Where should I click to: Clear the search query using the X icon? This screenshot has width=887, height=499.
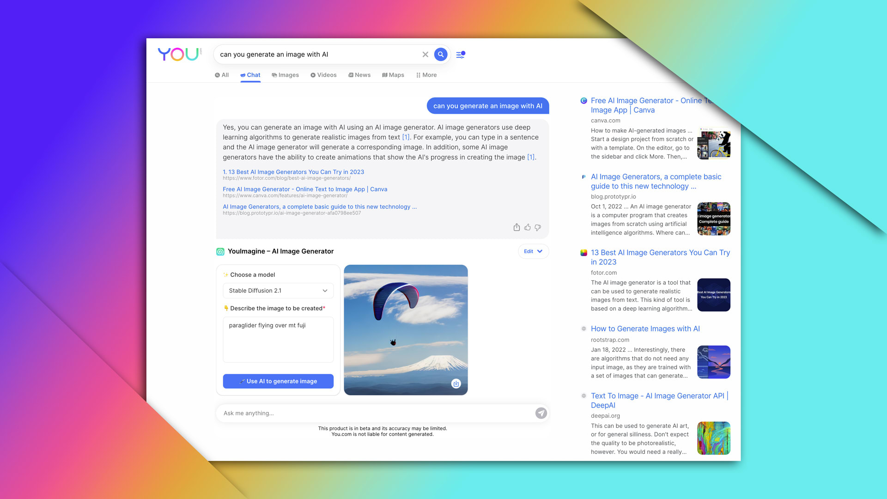(425, 54)
